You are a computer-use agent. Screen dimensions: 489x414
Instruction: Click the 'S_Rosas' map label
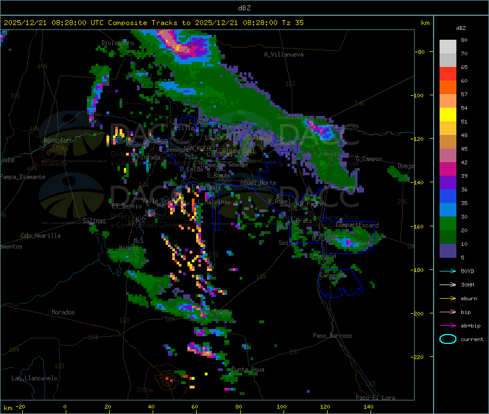coord(218,175)
